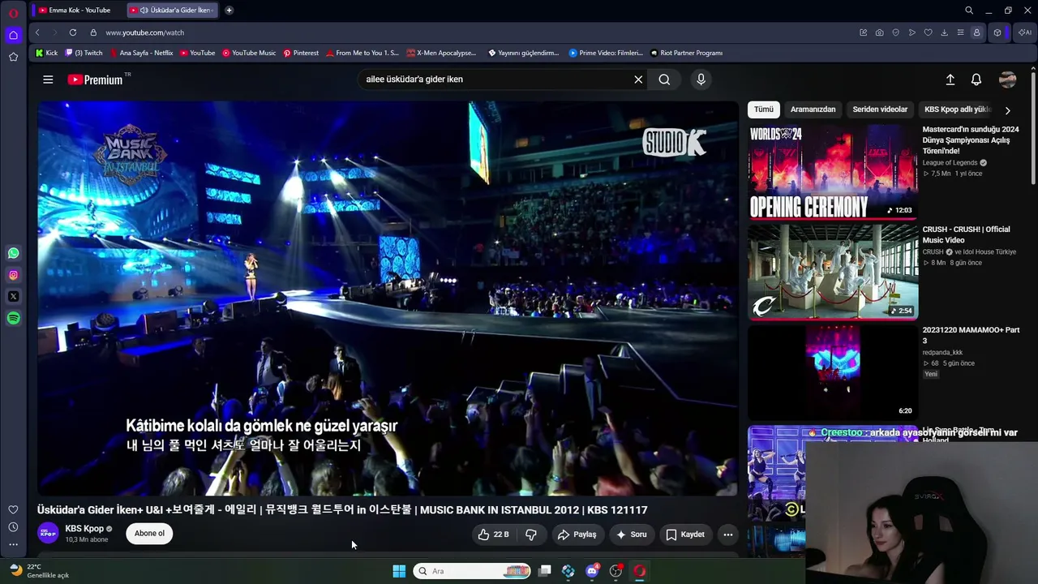The width and height of the screenshot is (1038, 584).
Task: Open the Worlds 24 Opening Ceremony thumbnail
Action: (x=833, y=171)
